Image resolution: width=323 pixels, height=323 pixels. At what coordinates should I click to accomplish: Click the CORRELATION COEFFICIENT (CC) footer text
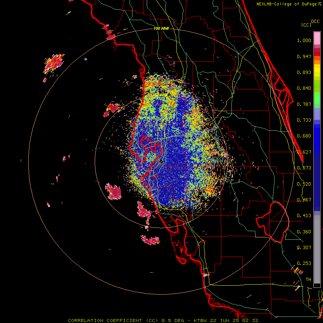coord(113,320)
